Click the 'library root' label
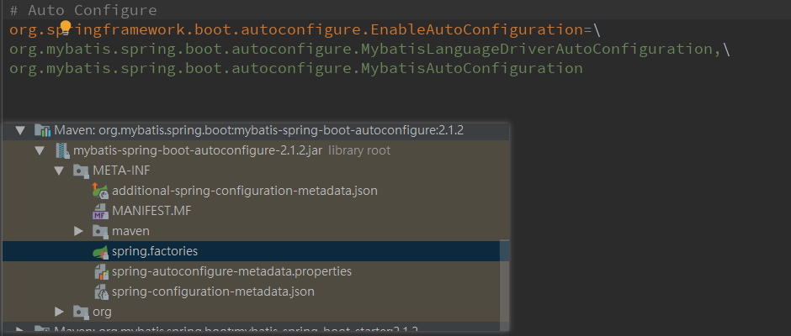The image size is (791, 336). [x=359, y=150]
